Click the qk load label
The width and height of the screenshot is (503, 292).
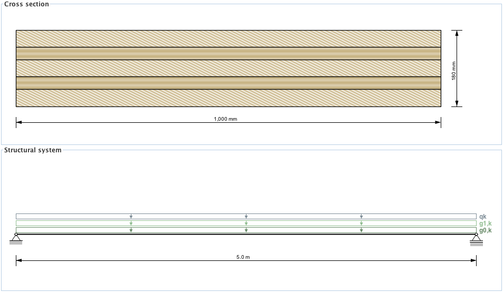pyautogui.click(x=482, y=217)
